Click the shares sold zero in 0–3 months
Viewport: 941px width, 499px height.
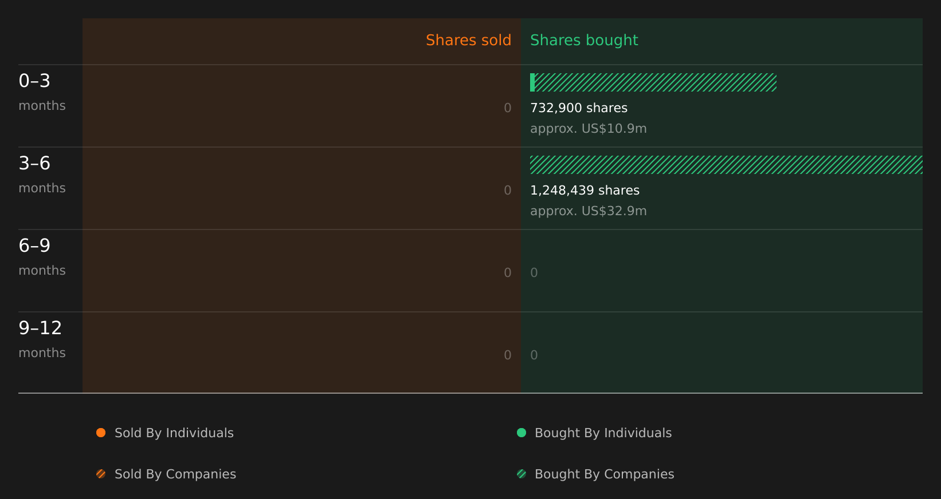click(x=508, y=108)
